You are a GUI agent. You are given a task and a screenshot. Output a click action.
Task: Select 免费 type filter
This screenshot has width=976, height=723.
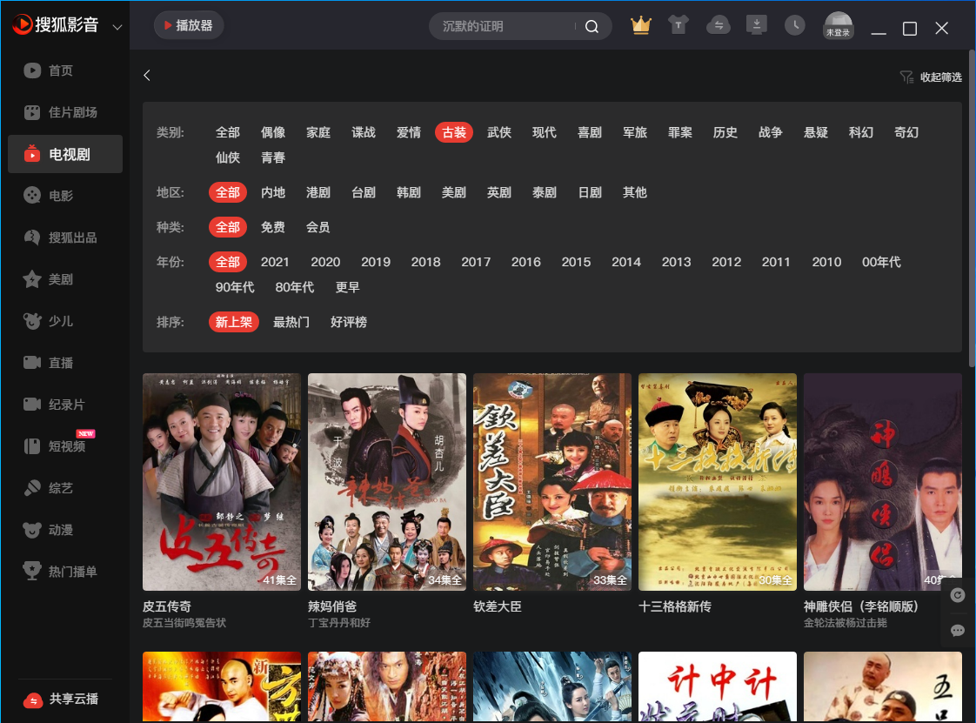[272, 227]
